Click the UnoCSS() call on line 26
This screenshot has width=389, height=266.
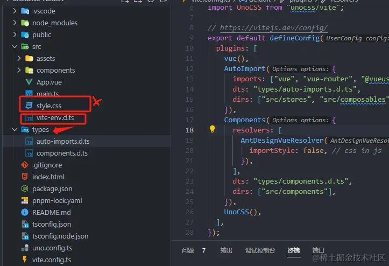point(242,212)
